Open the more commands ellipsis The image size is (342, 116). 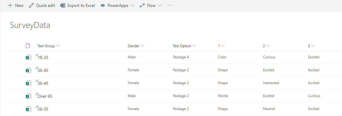(170, 5)
